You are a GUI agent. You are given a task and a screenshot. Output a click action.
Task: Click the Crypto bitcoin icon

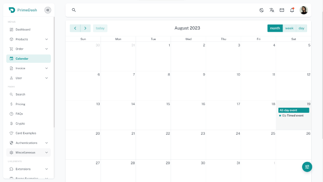[11, 123]
